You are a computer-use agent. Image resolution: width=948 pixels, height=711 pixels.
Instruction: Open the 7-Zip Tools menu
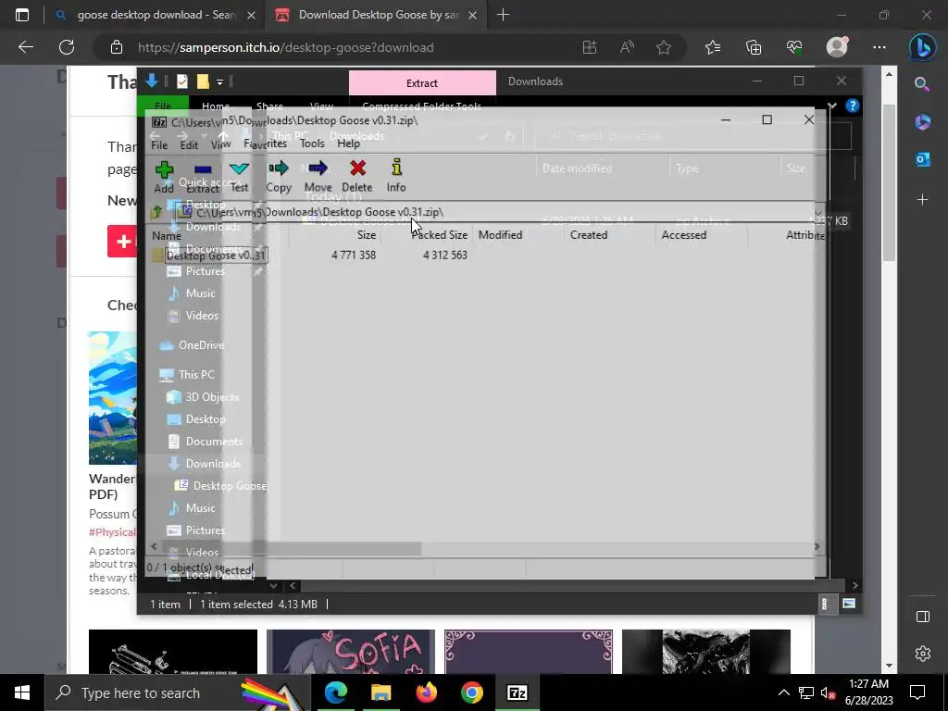[312, 143]
